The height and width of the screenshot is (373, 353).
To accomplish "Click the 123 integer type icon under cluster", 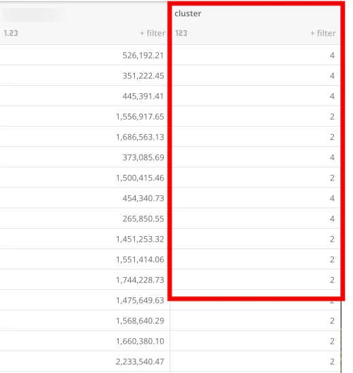I will click(181, 33).
